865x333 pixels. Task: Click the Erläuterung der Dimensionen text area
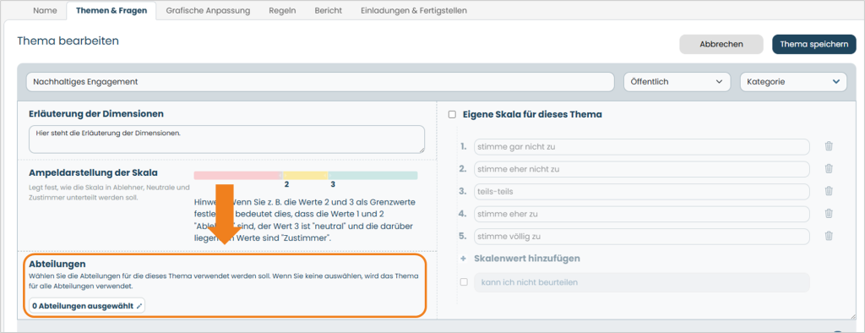coord(226,139)
